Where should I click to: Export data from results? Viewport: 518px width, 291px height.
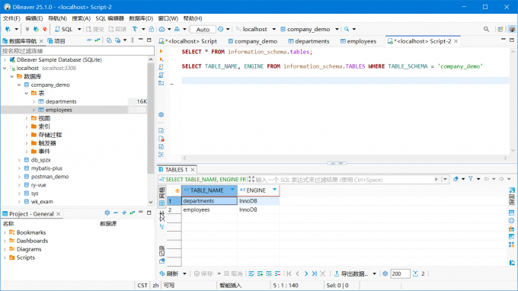coord(351,273)
